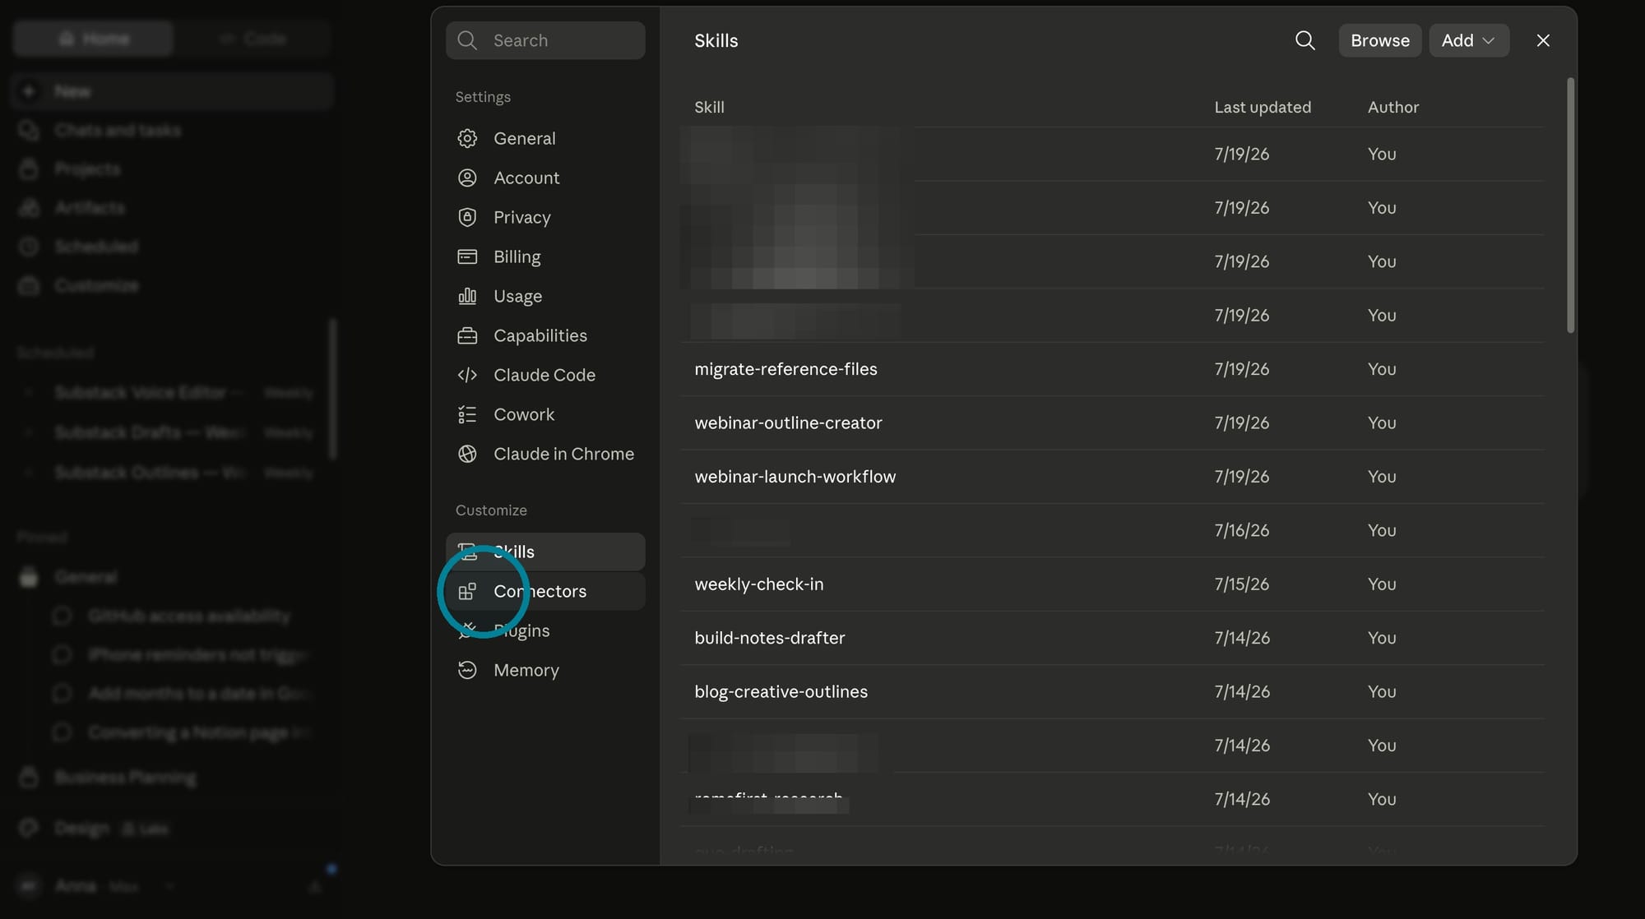1645x919 pixels.
Task: Click the Privacy shield icon
Action: [467, 217]
